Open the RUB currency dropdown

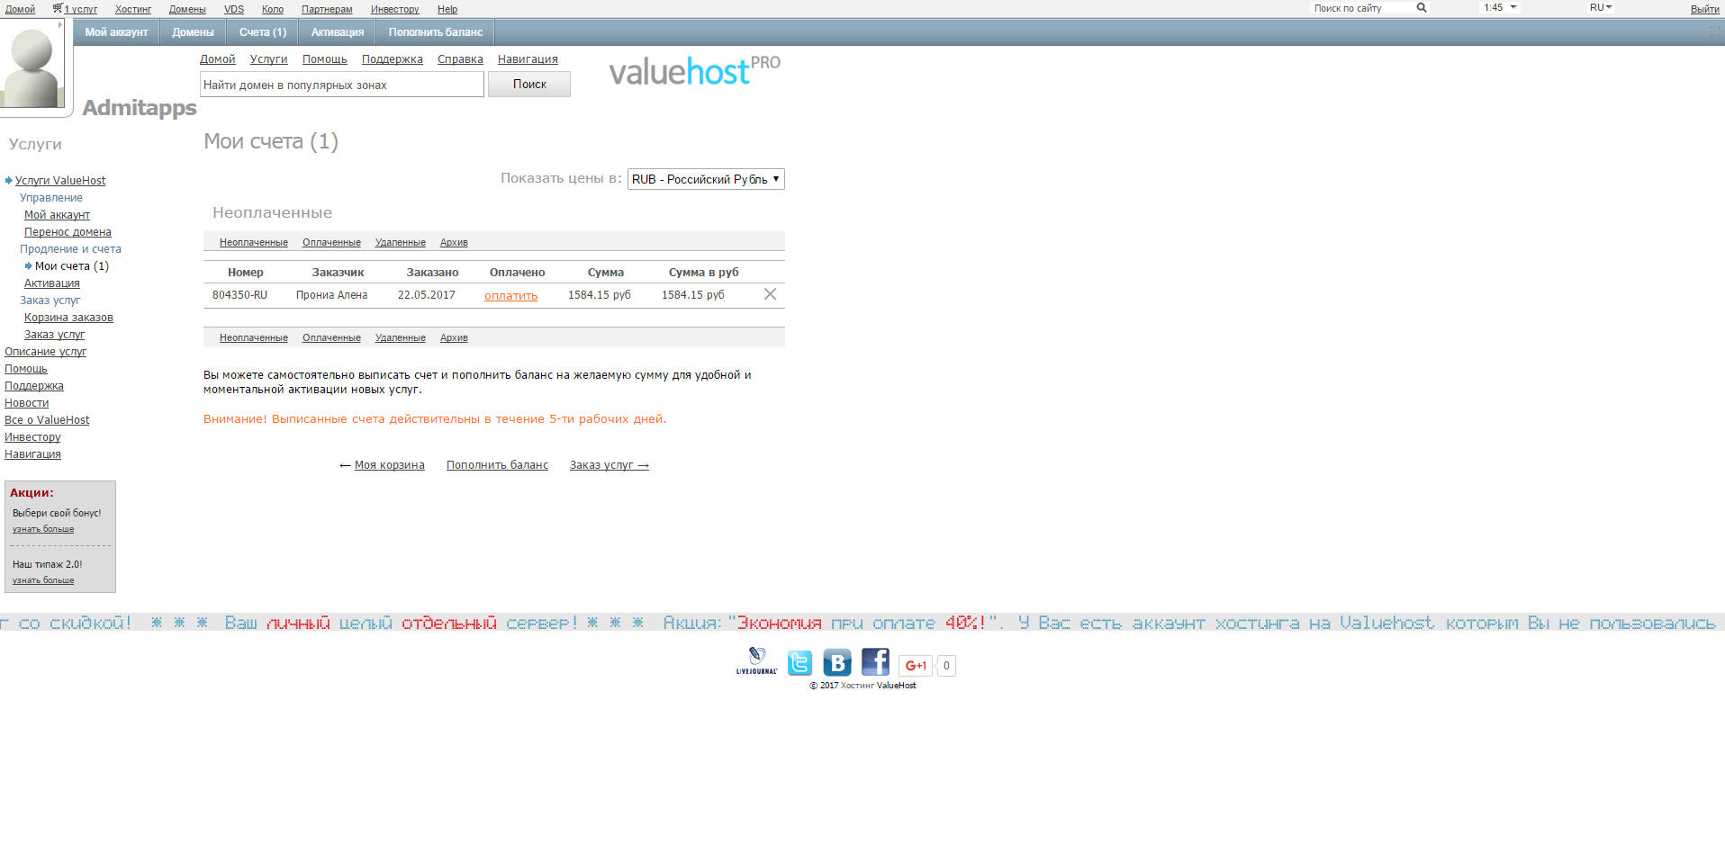pos(705,178)
